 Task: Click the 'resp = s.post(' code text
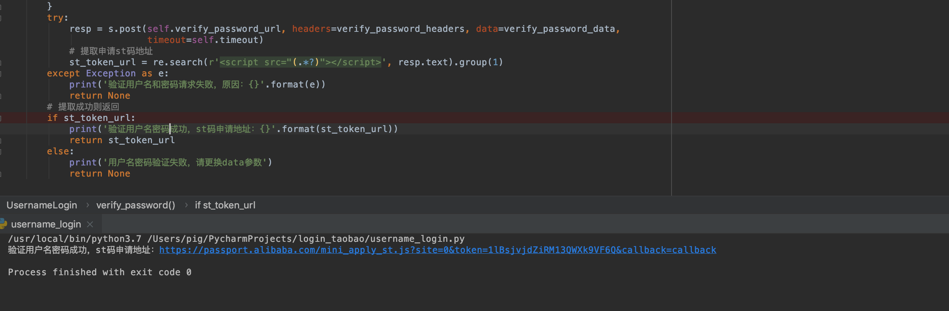click(108, 29)
